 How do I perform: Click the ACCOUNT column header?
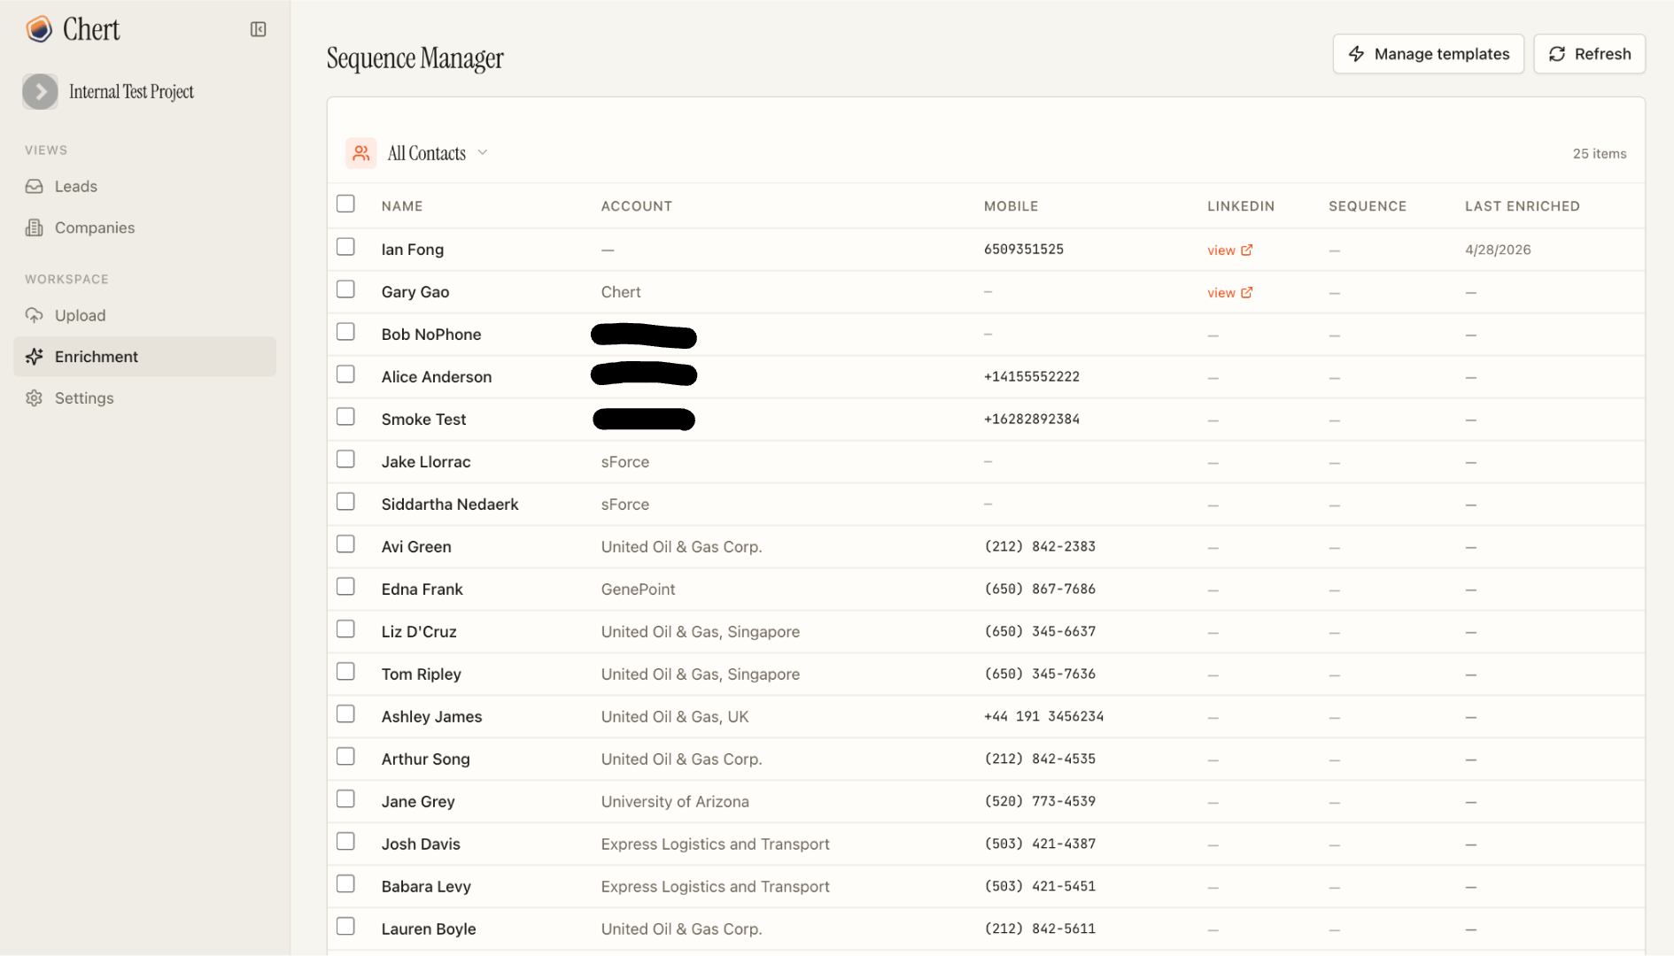[637, 206]
